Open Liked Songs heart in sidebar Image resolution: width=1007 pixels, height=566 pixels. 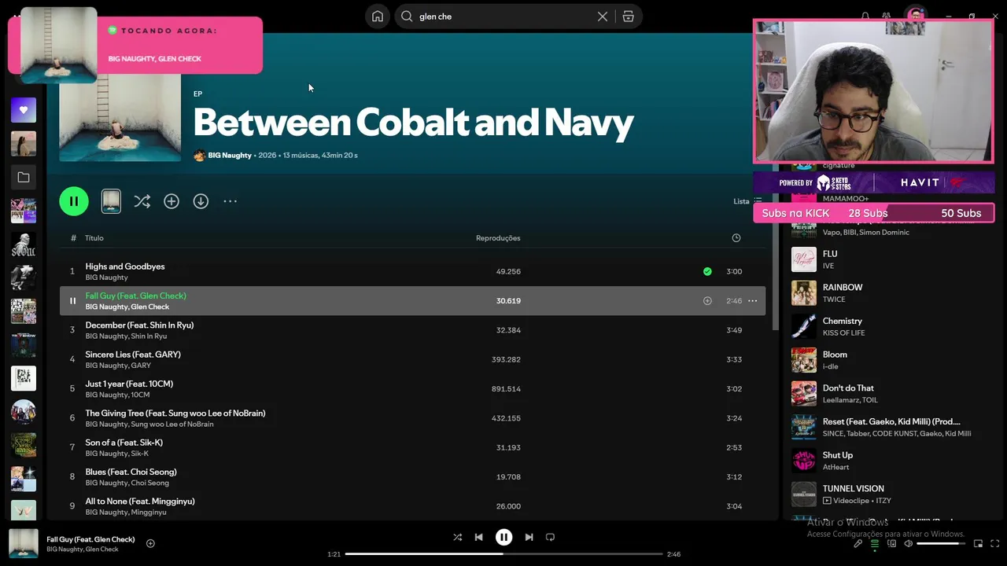24,110
